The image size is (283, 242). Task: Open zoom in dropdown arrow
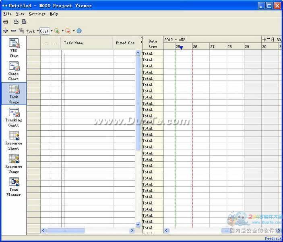63,31
